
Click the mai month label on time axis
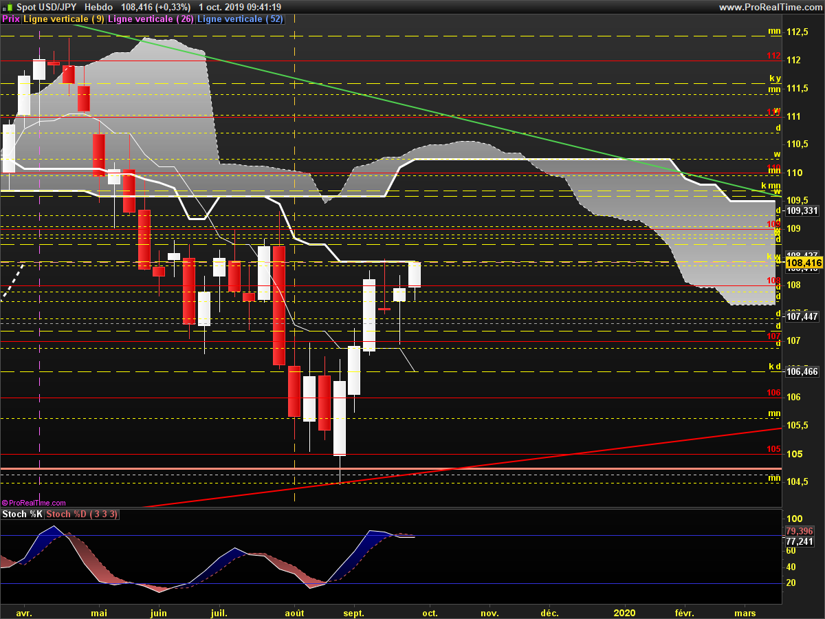point(99,612)
